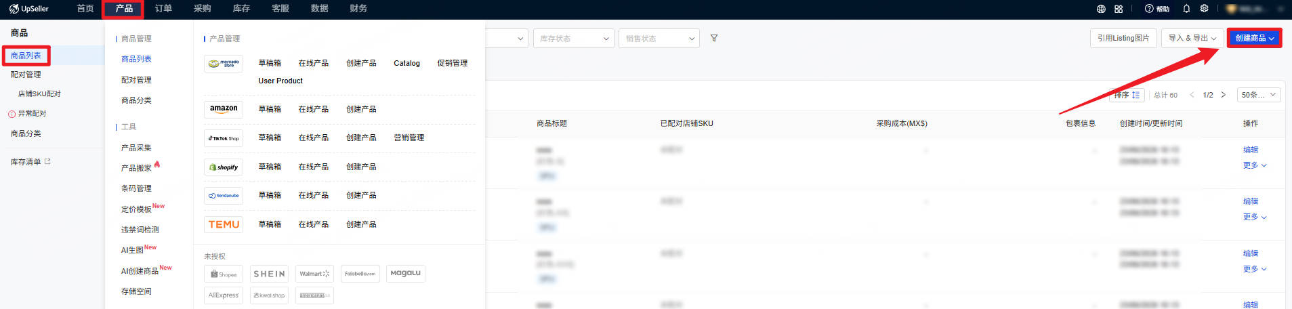Open the 50条 page size dropdown
Screen dimensions: 1292x309
click(1259, 95)
